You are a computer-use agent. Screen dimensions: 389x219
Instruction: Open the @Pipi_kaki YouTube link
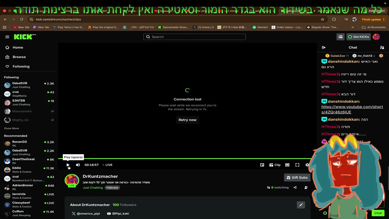pos(118,214)
